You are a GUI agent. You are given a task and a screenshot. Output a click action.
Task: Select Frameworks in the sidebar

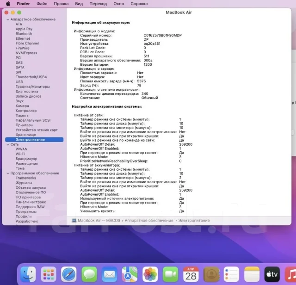[x=26, y=178]
